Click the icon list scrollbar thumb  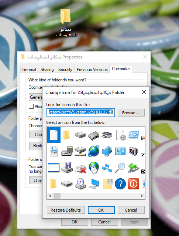tap(57, 196)
